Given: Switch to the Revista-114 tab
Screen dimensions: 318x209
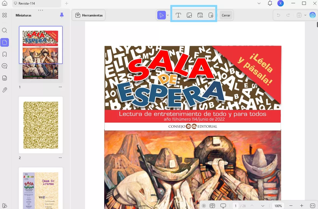Looking at the screenshot, I should tap(37, 4).
